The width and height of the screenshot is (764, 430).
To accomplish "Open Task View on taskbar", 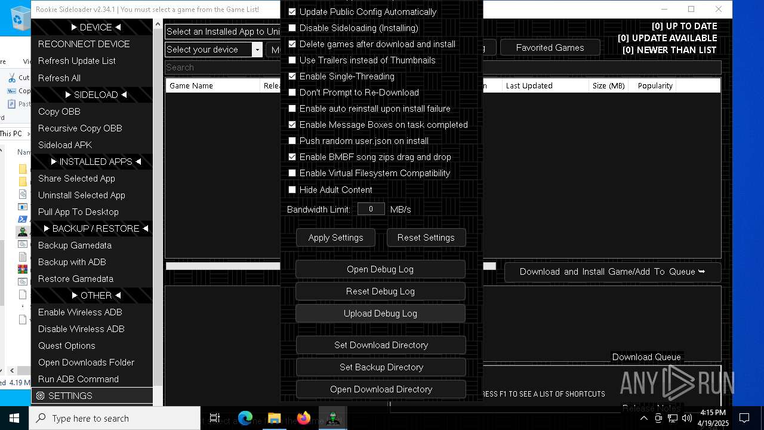I will coord(215,418).
